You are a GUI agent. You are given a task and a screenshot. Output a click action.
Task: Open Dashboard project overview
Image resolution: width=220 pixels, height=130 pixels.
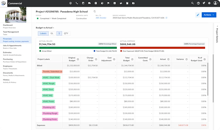pos(16,26)
